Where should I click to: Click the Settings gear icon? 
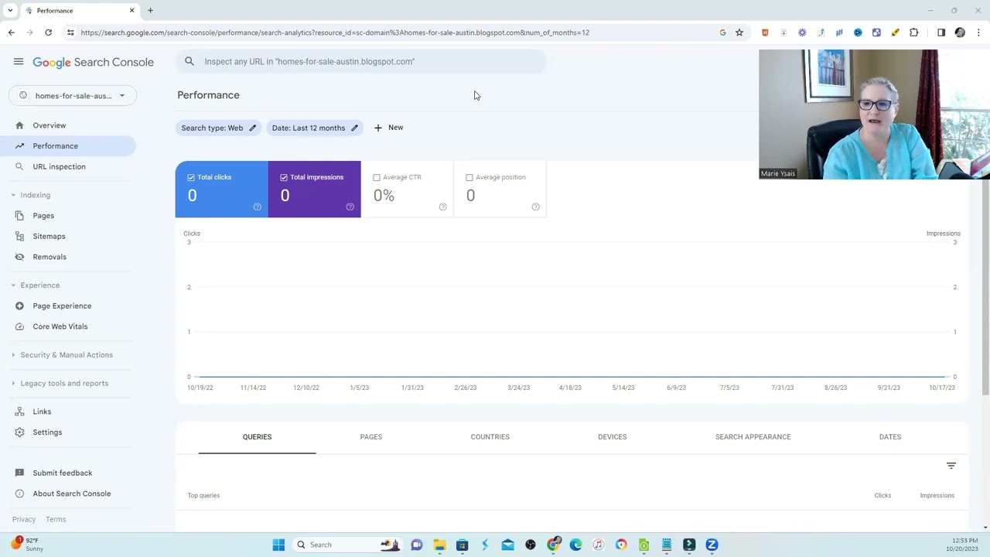pyautogui.click(x=19, y=432)
